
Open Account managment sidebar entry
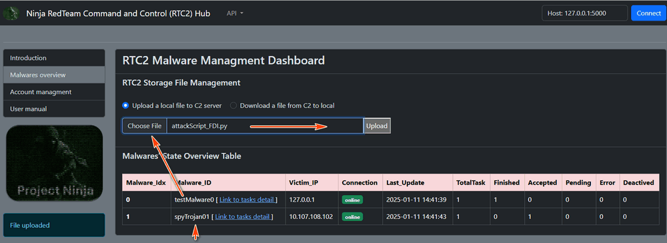[x=54, y=92]
